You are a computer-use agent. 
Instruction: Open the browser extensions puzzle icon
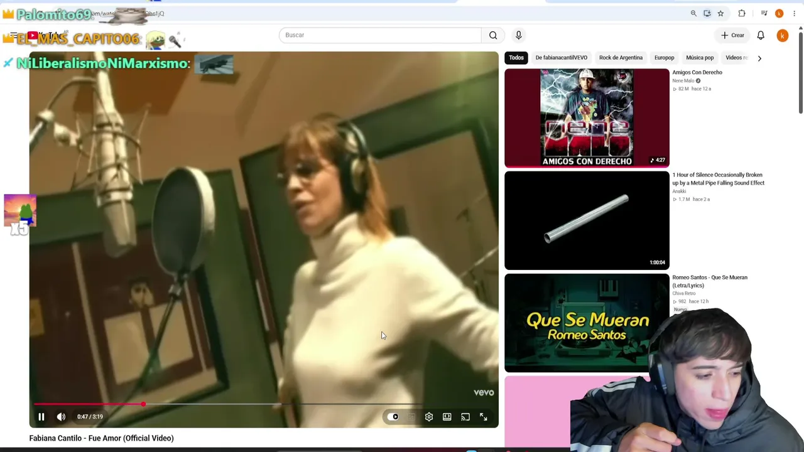[x=742, y=13]
